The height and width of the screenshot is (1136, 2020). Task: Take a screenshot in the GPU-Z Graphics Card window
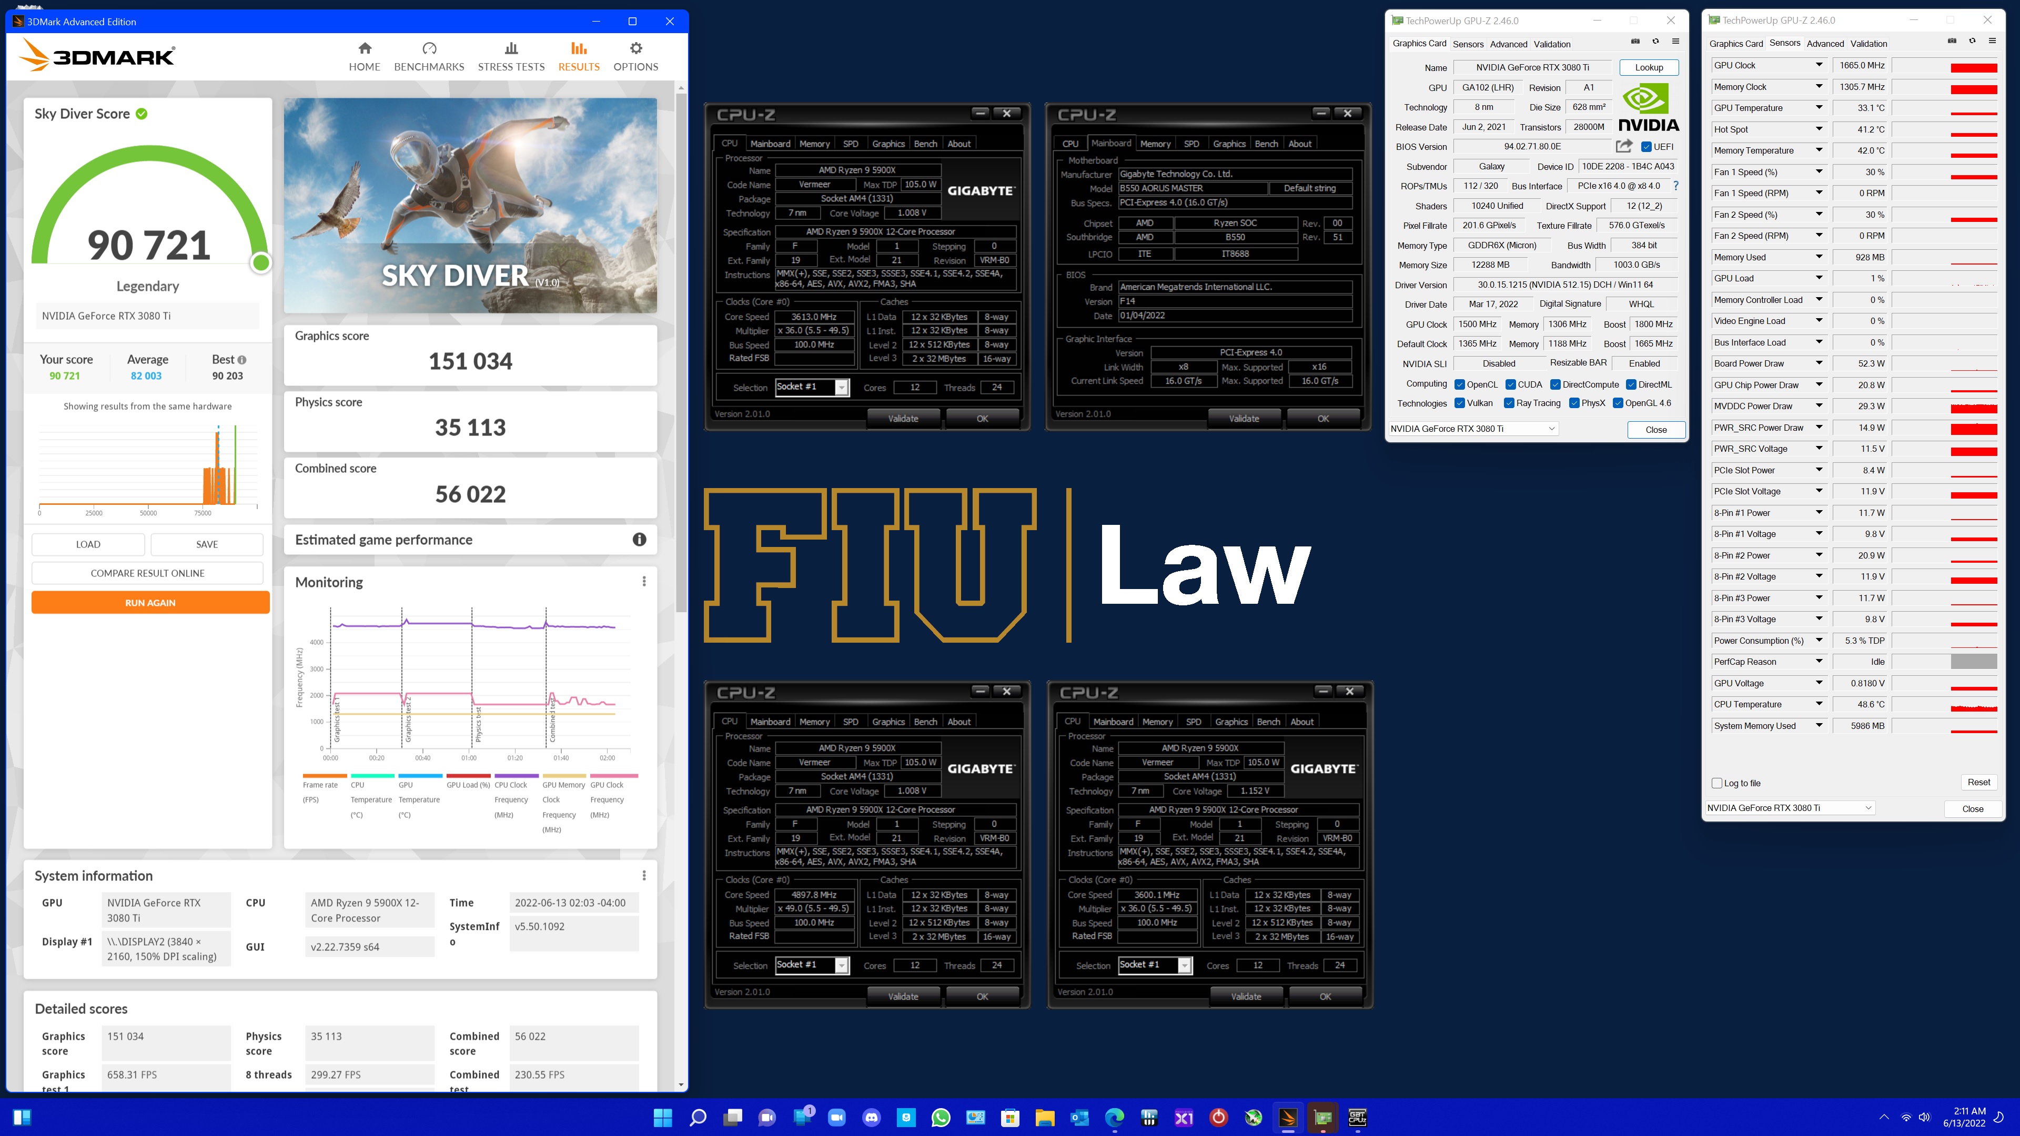point(1635,42)
